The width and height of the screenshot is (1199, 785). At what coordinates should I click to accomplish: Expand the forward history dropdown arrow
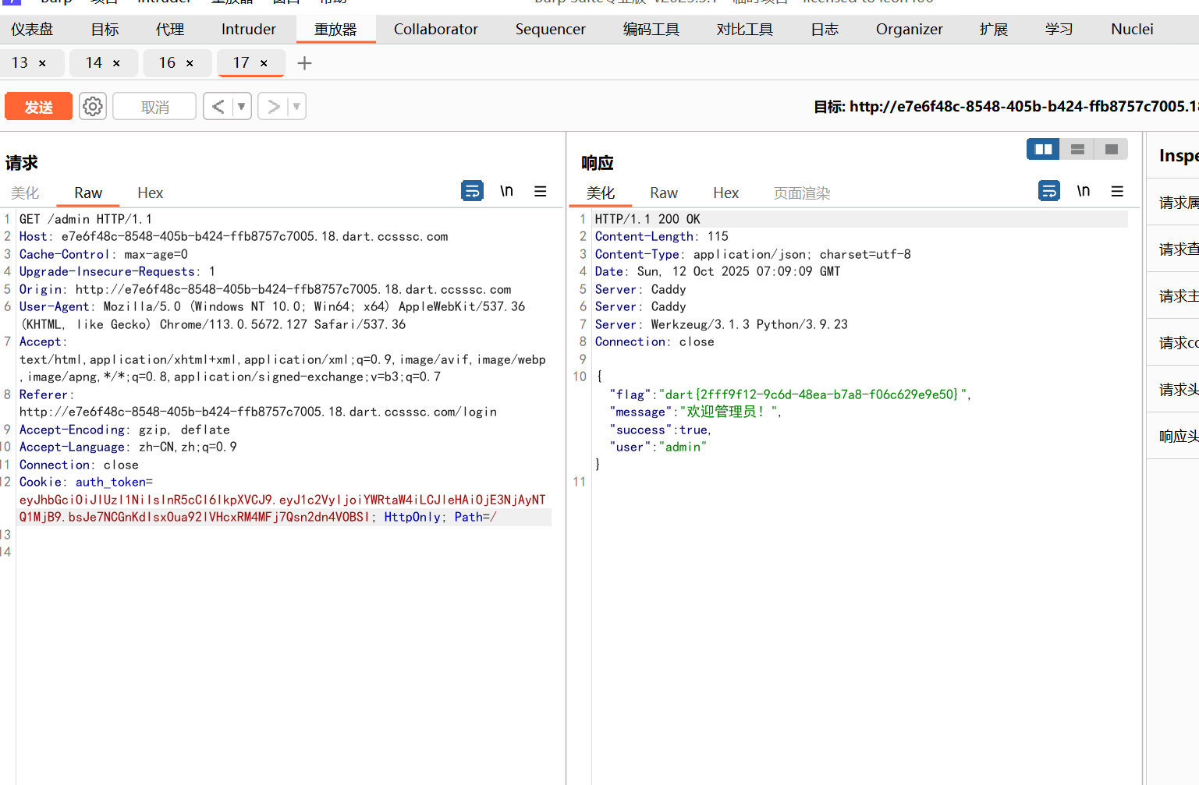296,106
